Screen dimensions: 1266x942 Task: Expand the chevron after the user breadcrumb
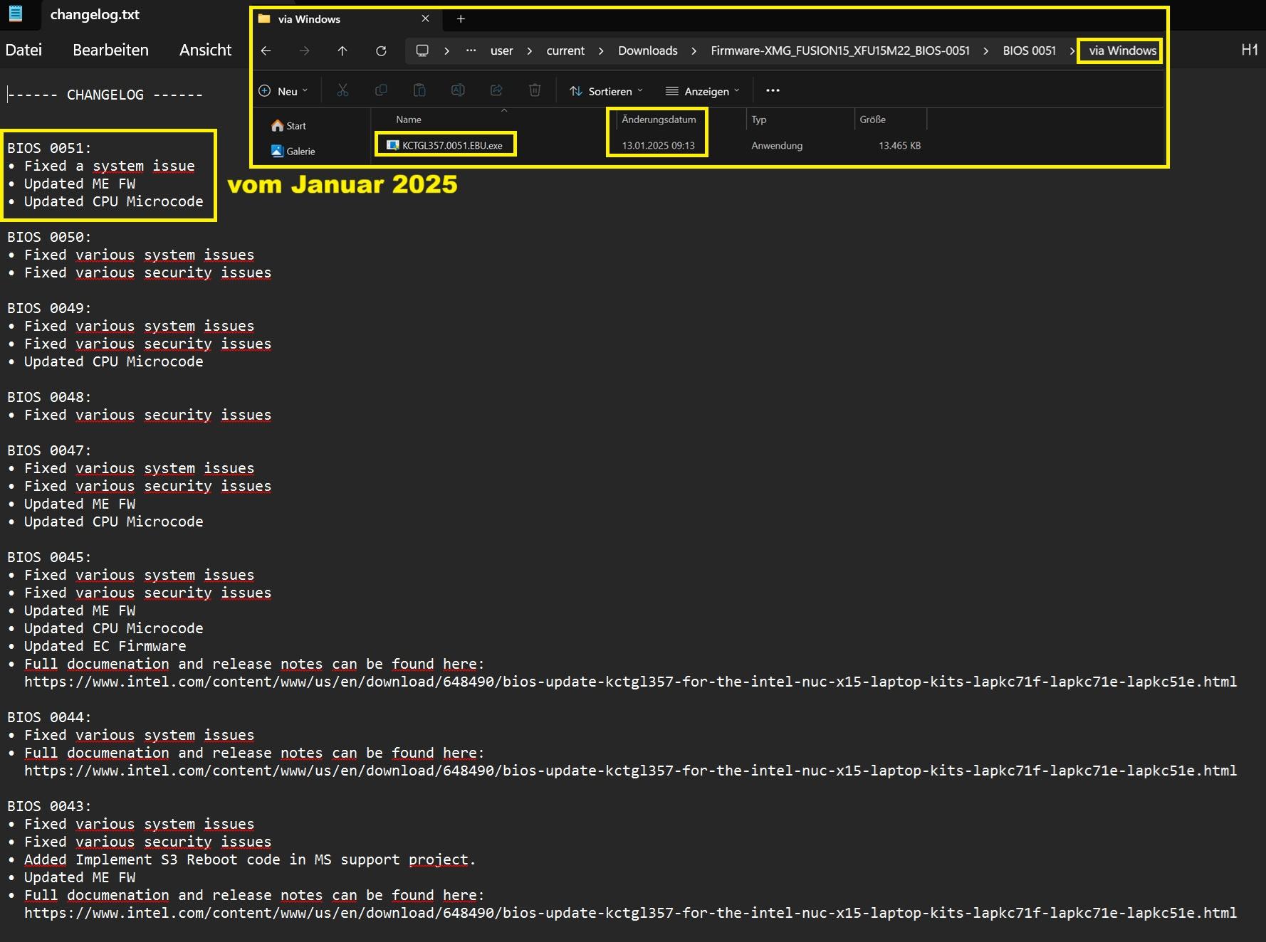(x=529, y=51)
